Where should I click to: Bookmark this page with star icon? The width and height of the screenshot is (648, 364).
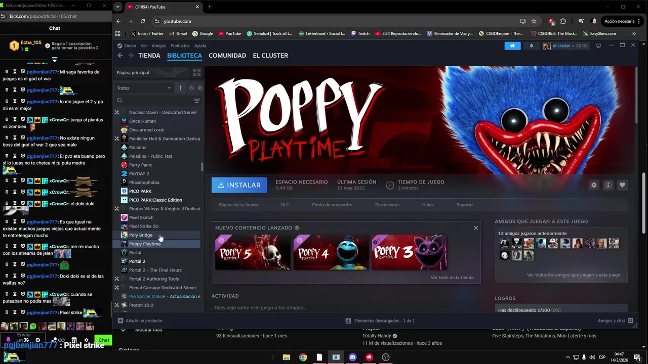coord(534,21)
